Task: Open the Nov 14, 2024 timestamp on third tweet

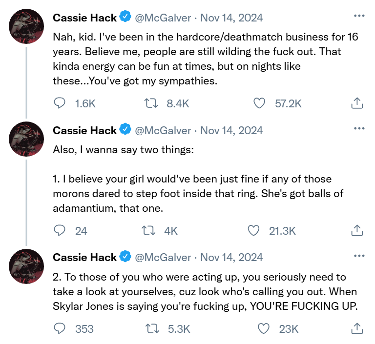Action: click(231, 257)
